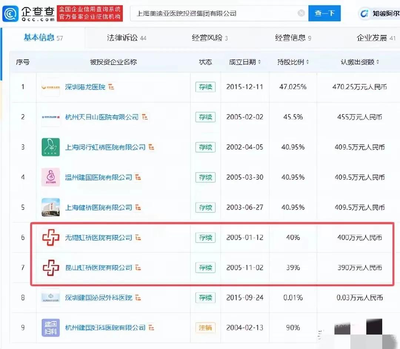Click pink logo of 温州建国医院

50,177
